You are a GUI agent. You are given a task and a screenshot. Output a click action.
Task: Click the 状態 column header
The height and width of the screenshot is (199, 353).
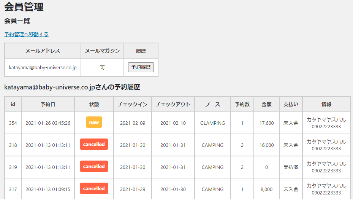tap(94, 104)
